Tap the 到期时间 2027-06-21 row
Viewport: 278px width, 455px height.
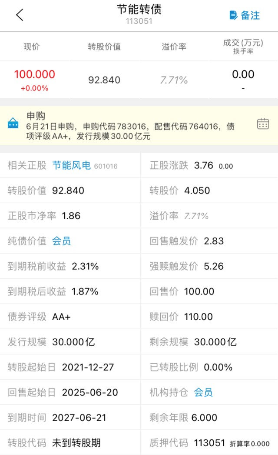(70, 418)
